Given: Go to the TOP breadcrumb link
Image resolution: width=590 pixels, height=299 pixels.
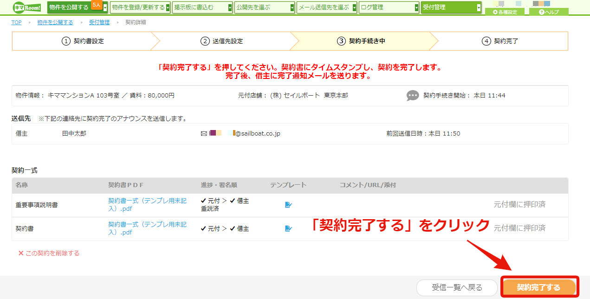Looking at the screenshot, I should (17, 22).
